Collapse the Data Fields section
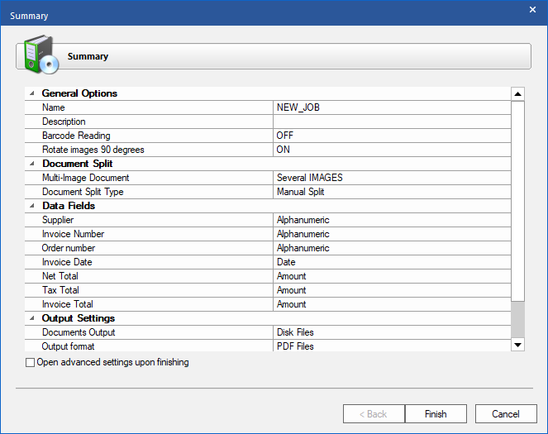This screenshot has height=434, width=548. (31, 206)
